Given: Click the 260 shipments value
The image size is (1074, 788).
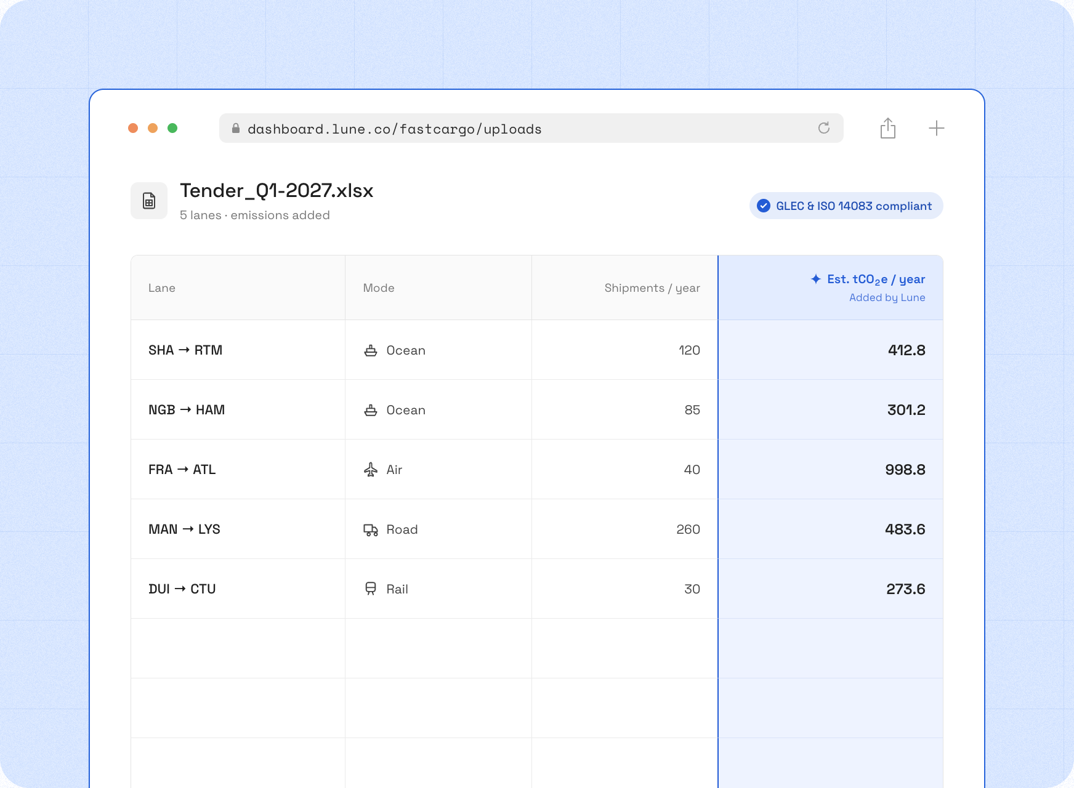Looking at the screenshot, I should (x=688, y=529).
